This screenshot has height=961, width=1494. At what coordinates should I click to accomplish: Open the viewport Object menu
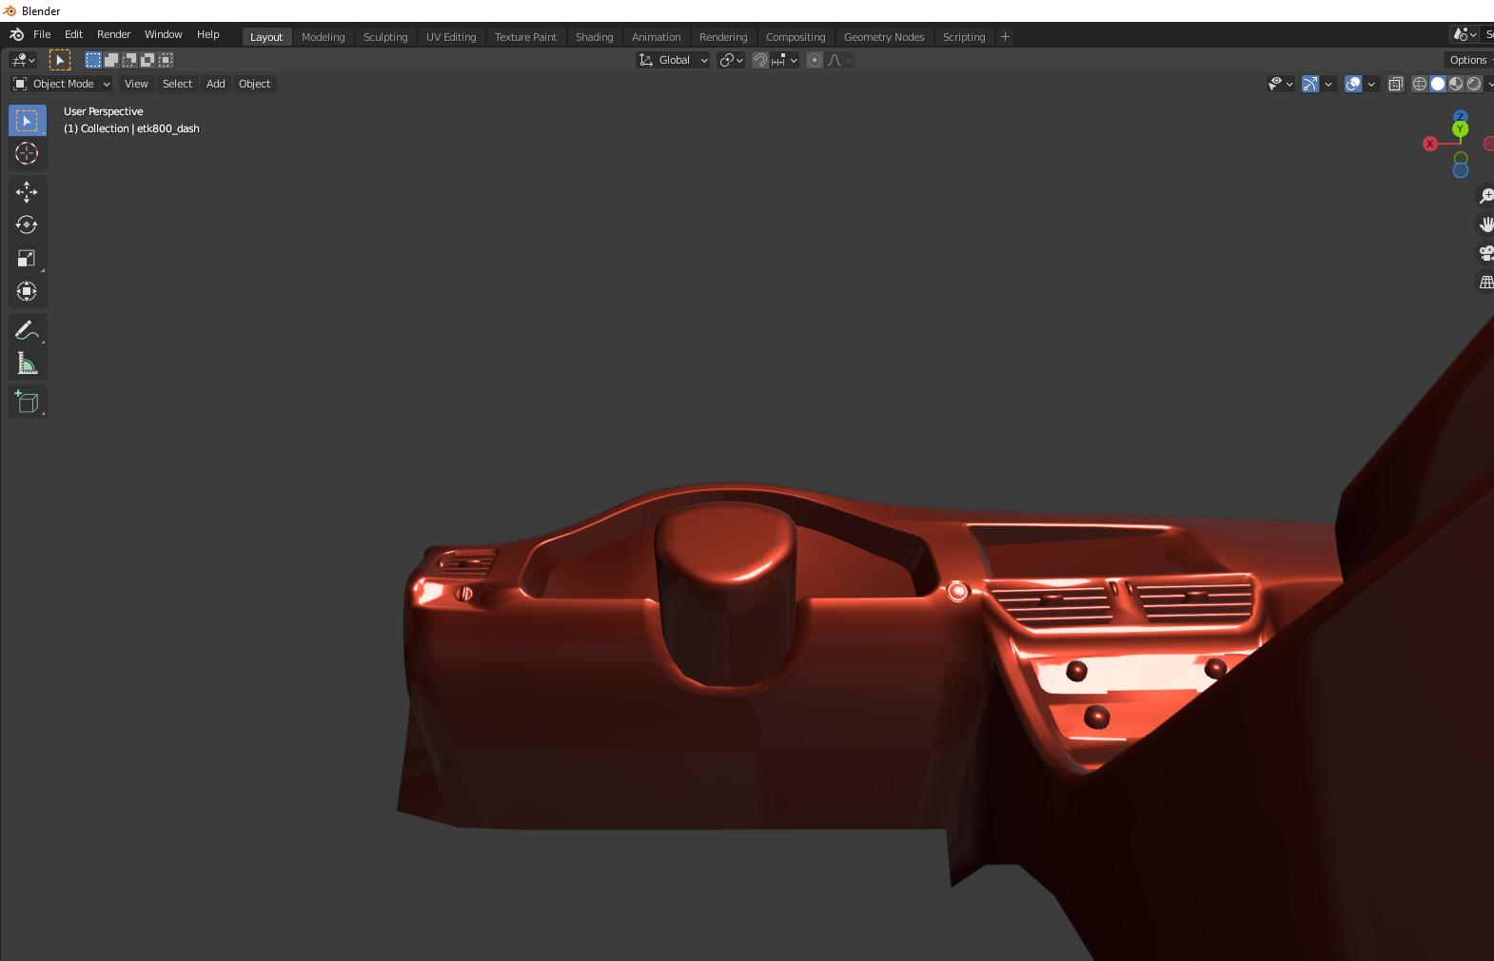tap(254, 84)
